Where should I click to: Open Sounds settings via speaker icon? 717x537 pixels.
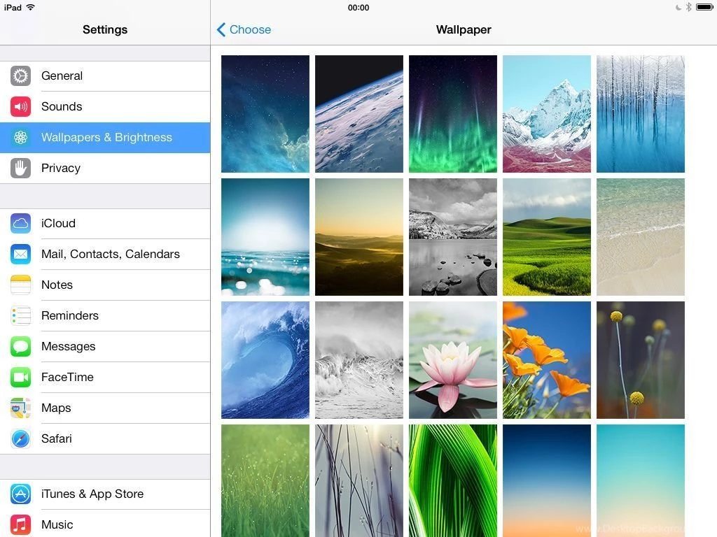click(20, 106)
